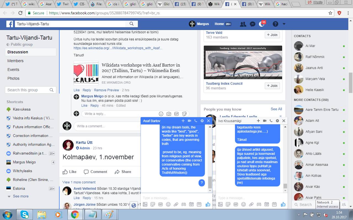Choose a sticker in Asaf Bartov chat
Viewport: 353px width, 220px height.
pyautogui.click(x=153, y=204)
